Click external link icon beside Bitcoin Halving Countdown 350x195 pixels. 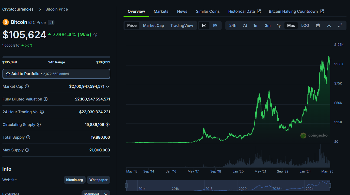(322, 11)
